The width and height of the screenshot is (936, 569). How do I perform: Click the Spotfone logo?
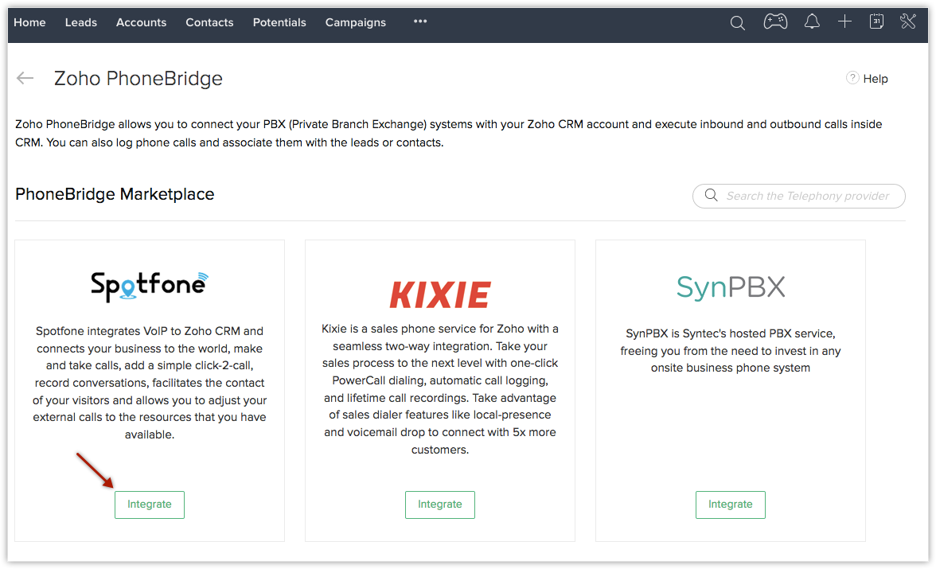(x=150, y=286)
